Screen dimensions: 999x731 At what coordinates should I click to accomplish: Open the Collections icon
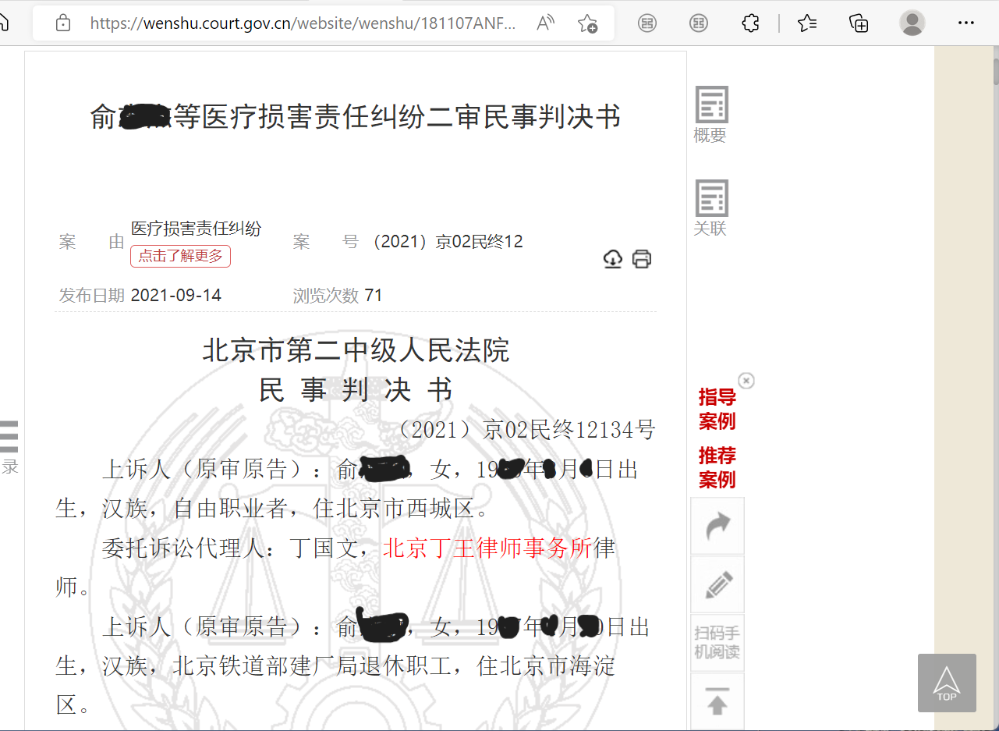[859, 23]
